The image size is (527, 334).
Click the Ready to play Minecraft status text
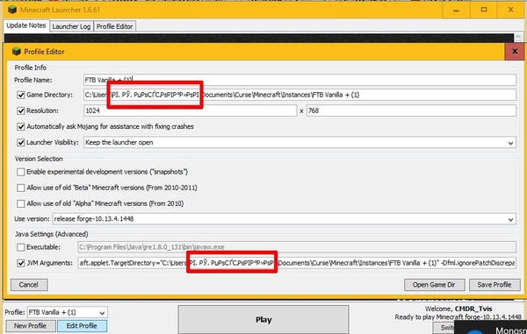click(458, 316)
